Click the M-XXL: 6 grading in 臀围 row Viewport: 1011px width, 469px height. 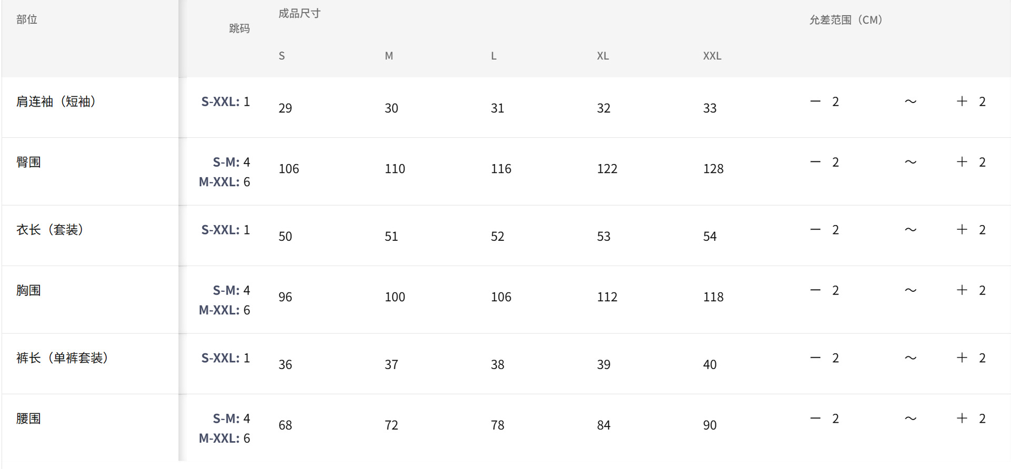[x=224, y=182]
